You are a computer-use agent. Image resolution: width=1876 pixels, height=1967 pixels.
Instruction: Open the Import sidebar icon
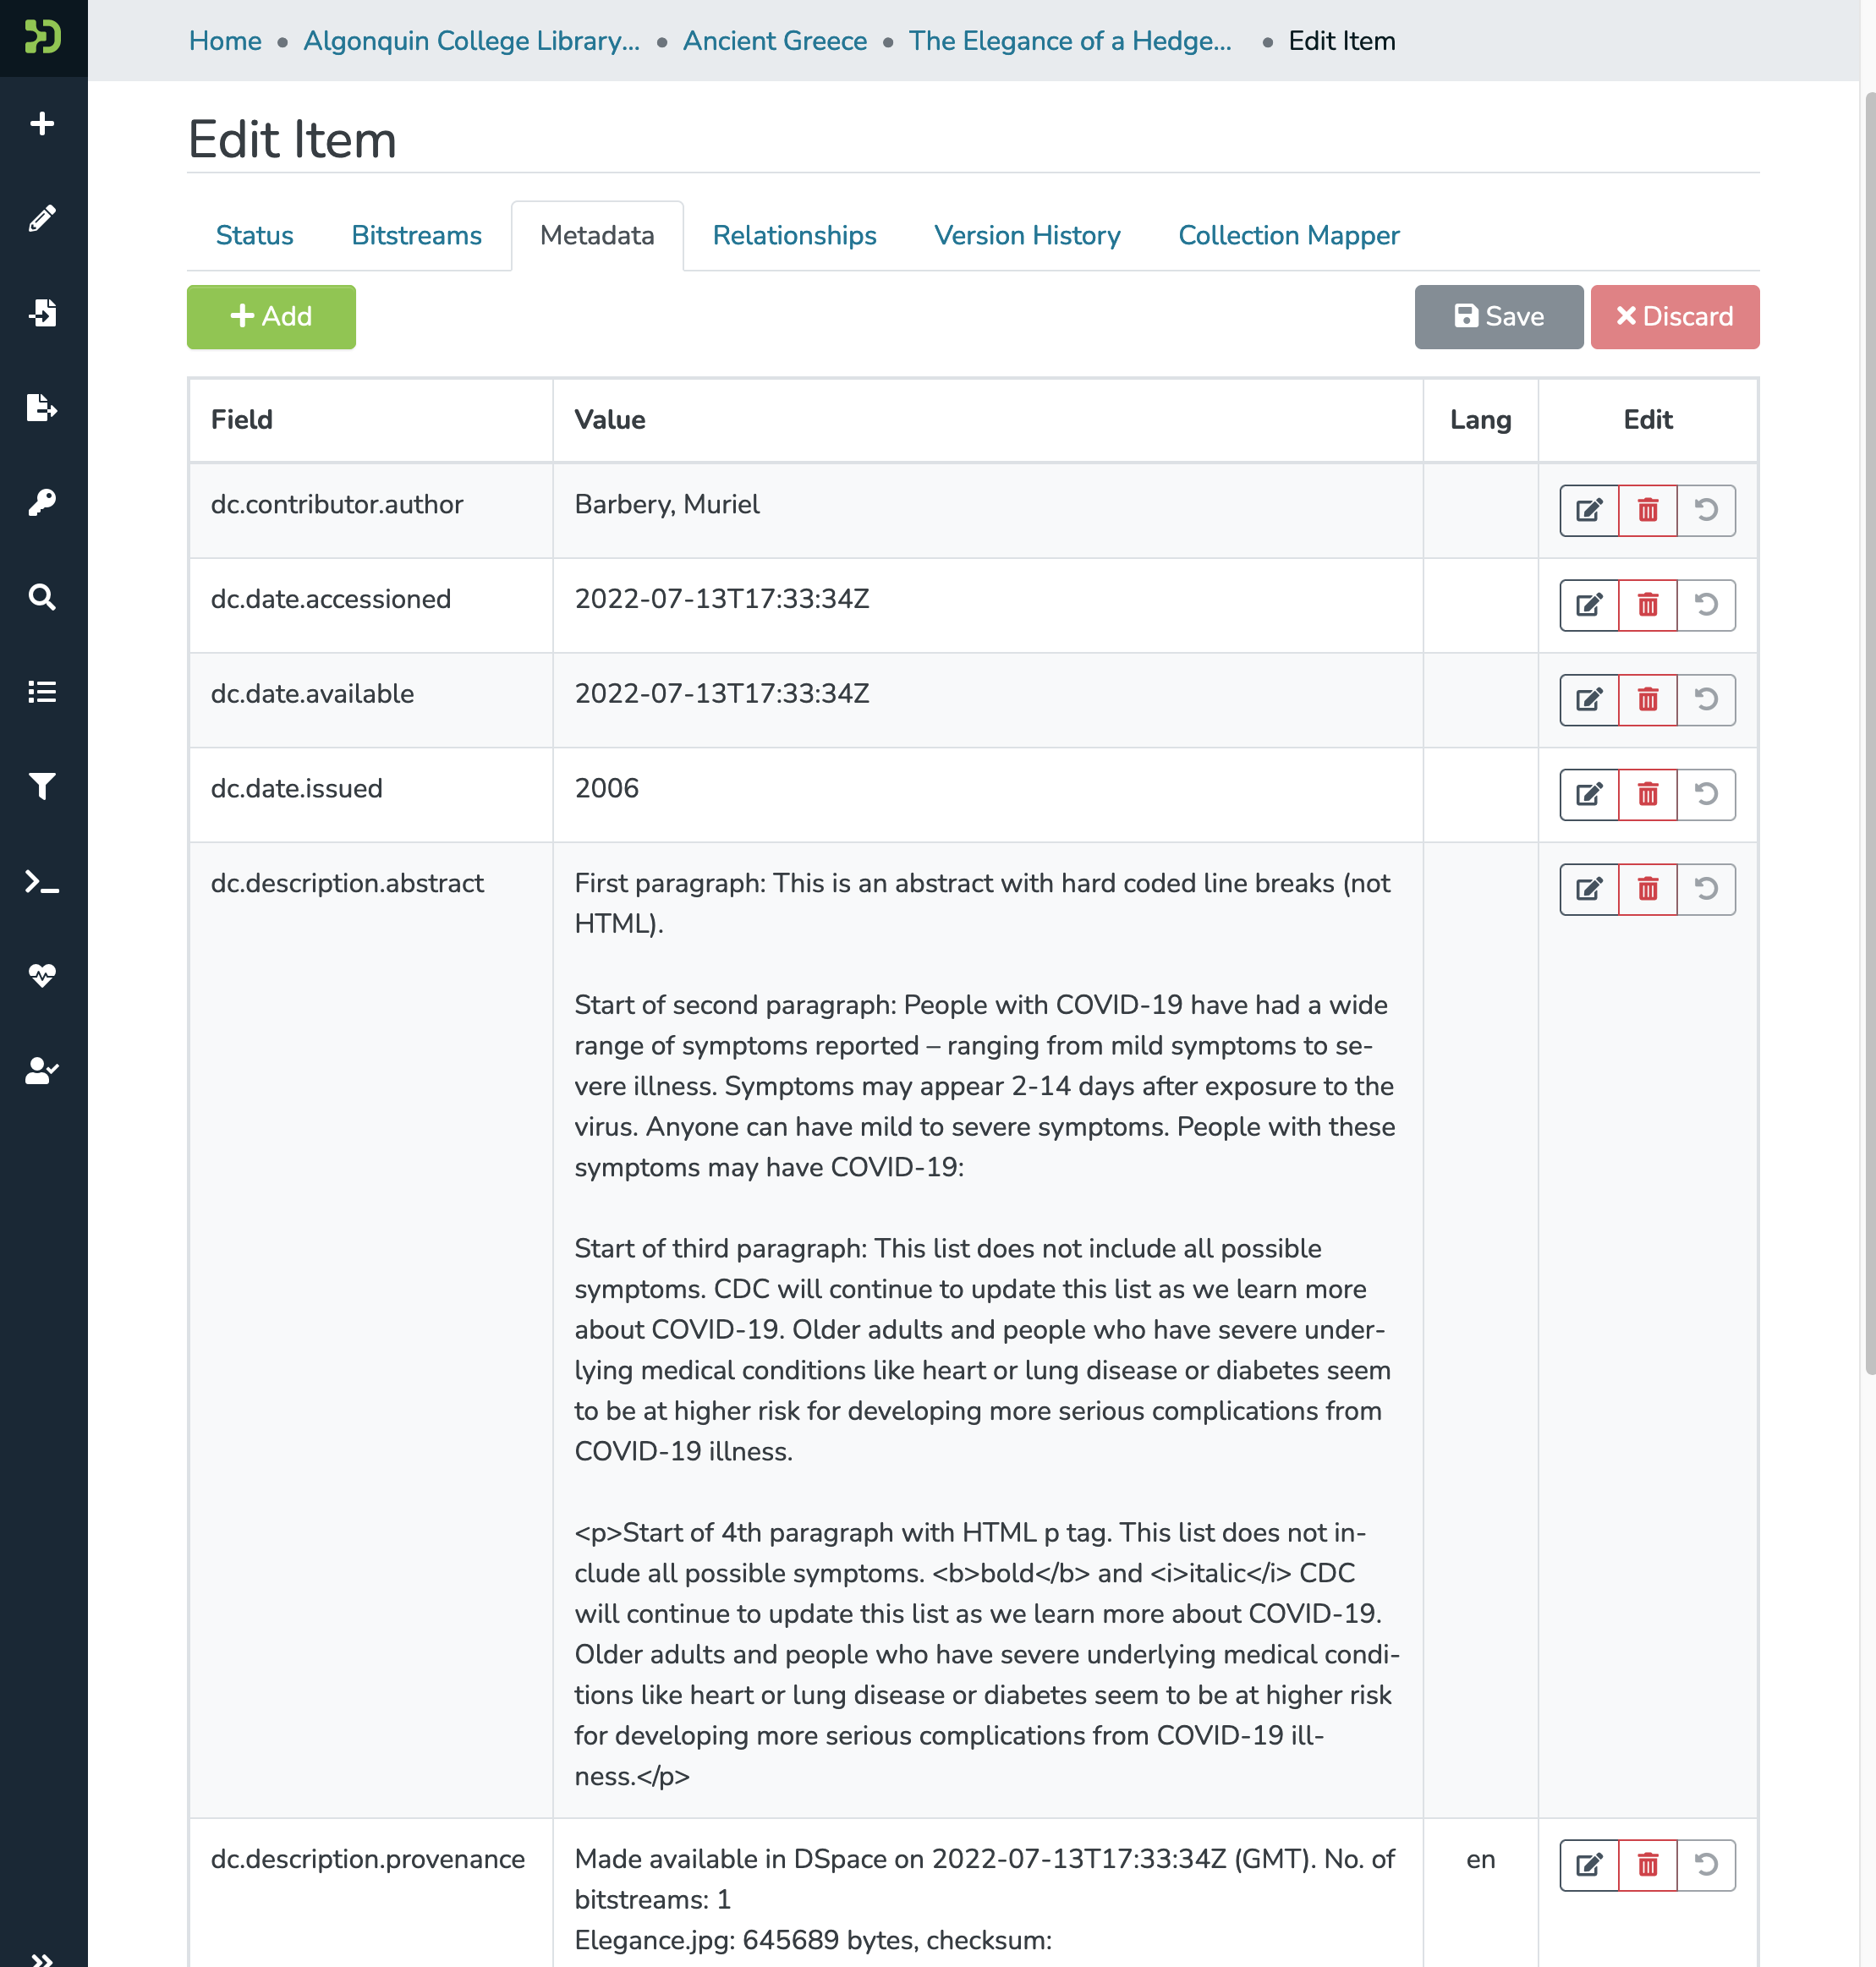[42, 313]
